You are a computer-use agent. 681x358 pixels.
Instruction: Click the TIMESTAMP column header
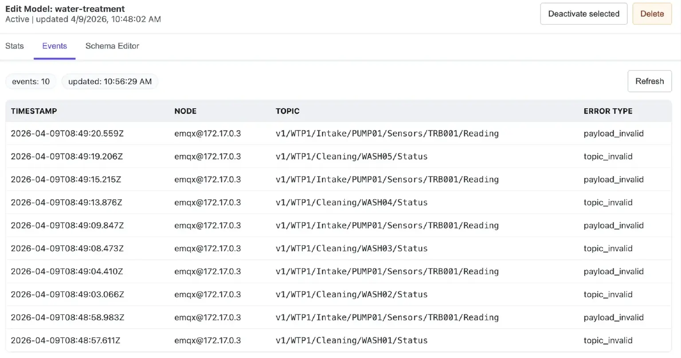[34, 111]
